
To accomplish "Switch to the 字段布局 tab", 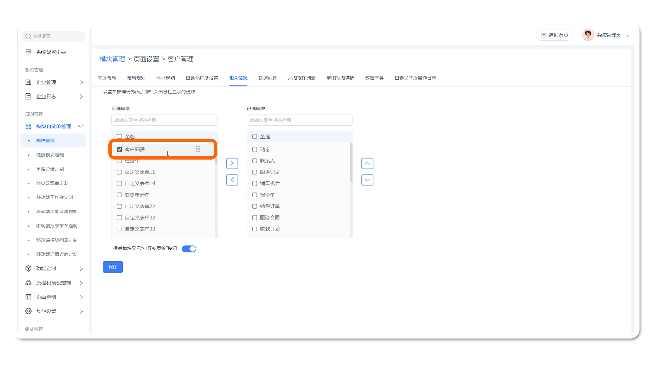I will [x=107, y=78].
